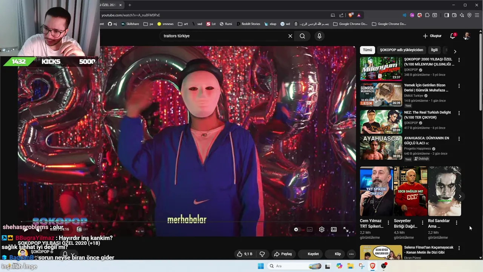Toggle the browser sidebar panel
The height and width of the screenshot is (272, 483).
point(447,15)
